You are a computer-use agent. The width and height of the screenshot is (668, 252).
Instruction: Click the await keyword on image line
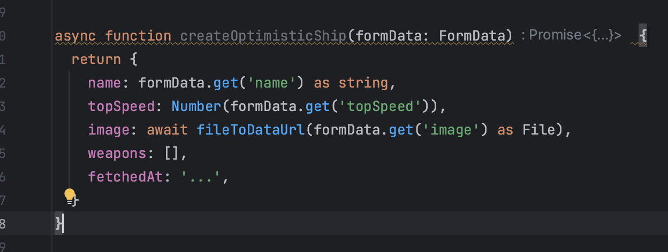(167, 130)
